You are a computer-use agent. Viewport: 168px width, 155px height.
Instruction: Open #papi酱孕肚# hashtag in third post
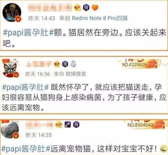(26, 149)
